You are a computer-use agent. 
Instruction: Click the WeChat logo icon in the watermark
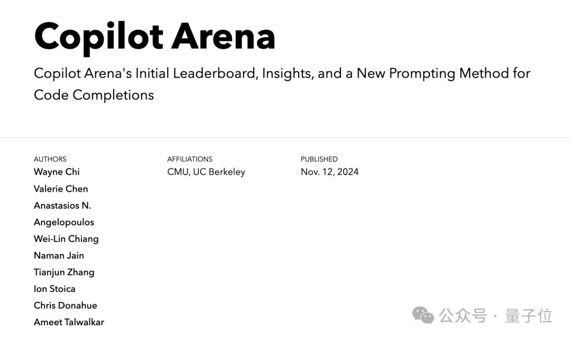[423, 316]
